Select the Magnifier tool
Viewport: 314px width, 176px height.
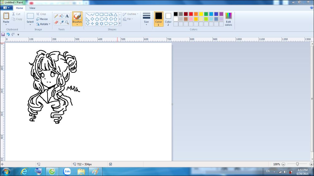(x=67, y=22)
